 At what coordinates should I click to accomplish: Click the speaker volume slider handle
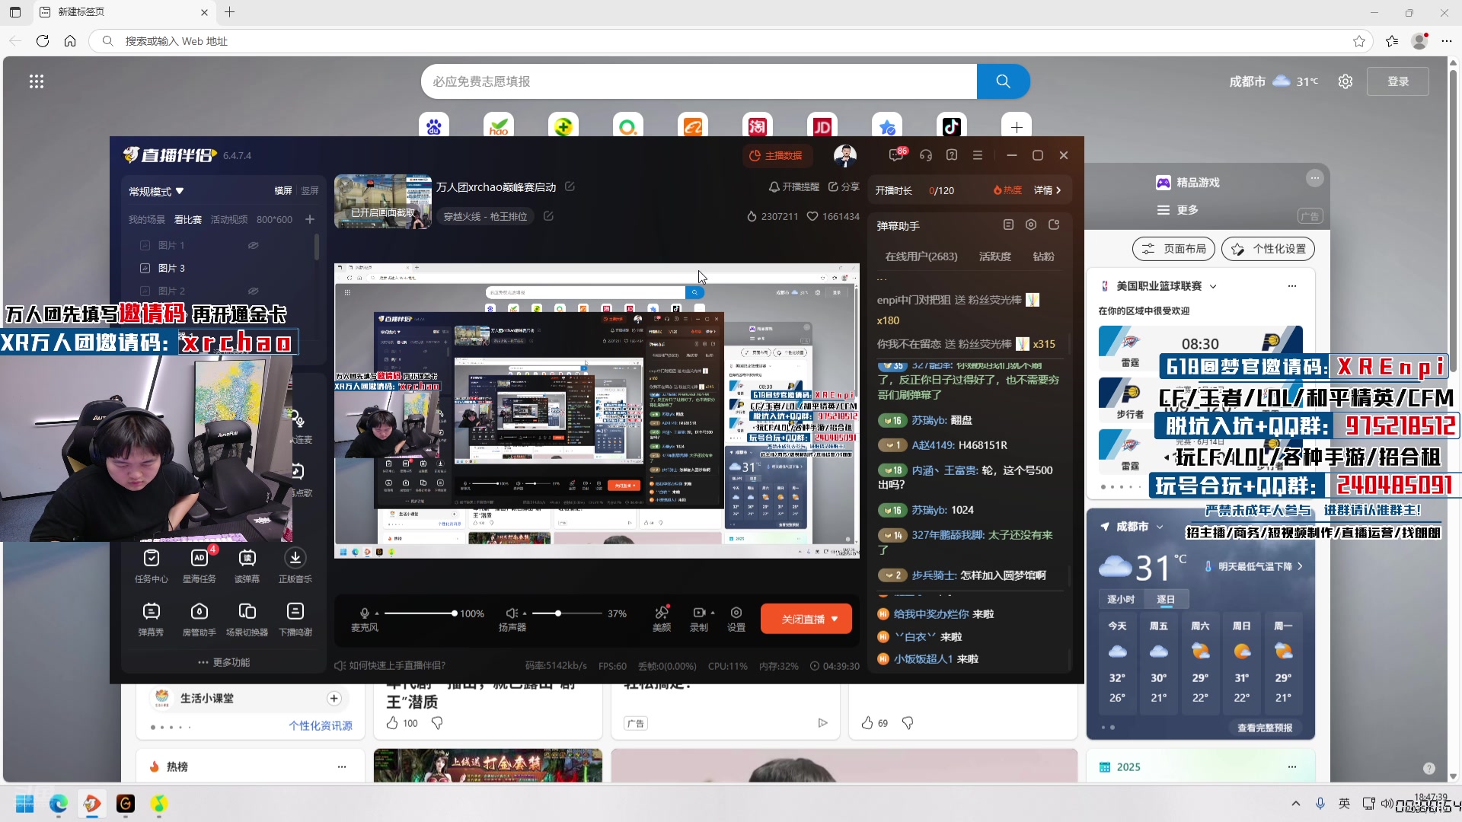[558, 613]
